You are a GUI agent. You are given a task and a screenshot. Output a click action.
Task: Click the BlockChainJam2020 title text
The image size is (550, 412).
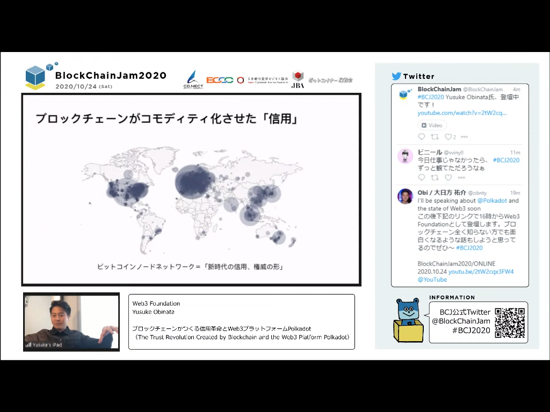[x=111, y=75]
